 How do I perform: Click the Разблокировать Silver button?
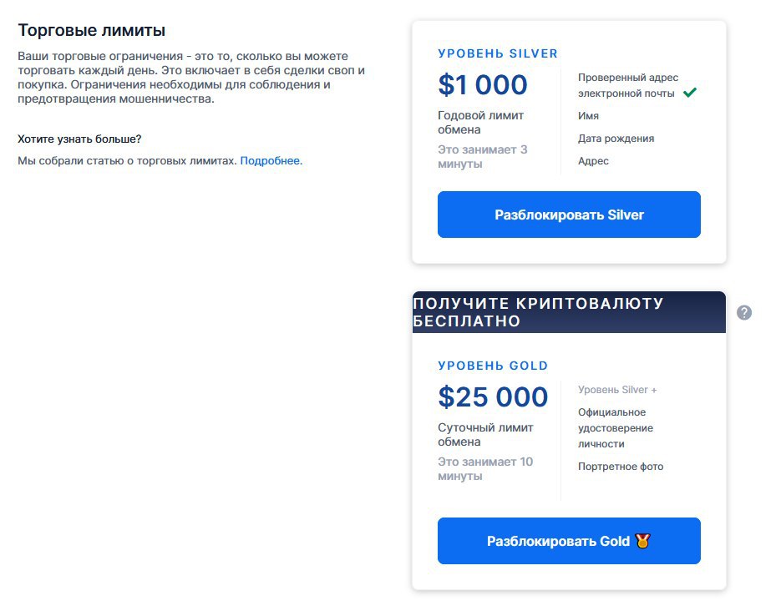click(569, 215)
